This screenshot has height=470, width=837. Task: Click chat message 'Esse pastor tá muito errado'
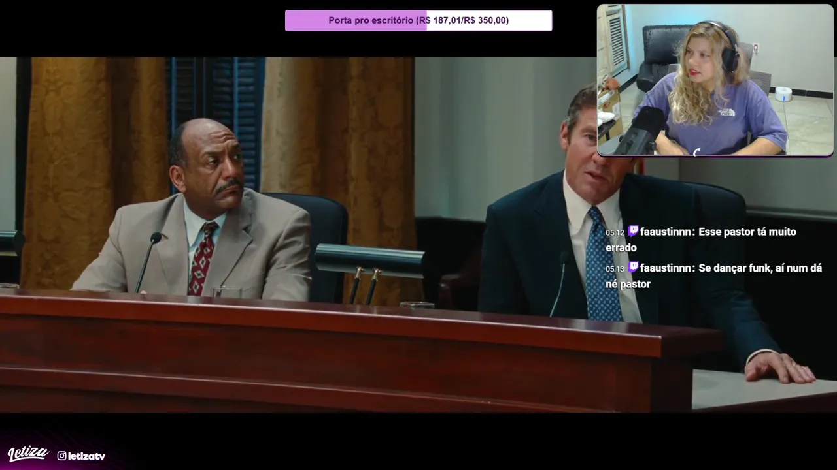[x=701, y=240]
